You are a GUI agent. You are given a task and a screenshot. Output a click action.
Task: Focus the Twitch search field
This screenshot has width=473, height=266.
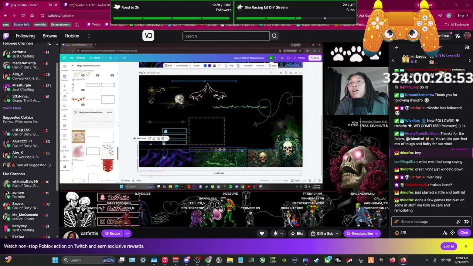(226, 36)
